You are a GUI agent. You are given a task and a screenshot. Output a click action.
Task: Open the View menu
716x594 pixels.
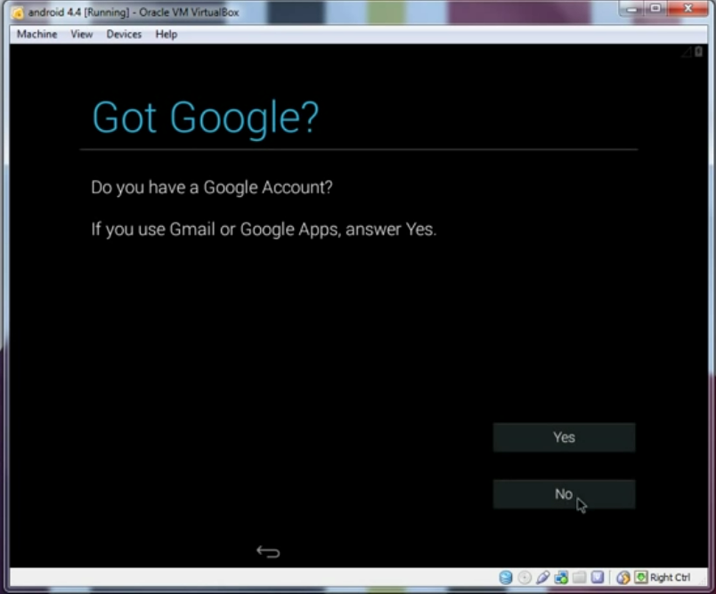click(x=82, y=34)
